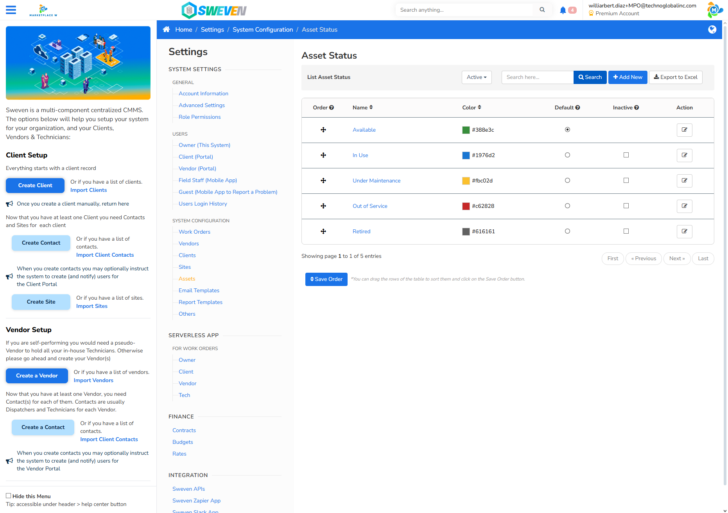This screenshot has height=513, width=728.
Task: Go to System Configuration breadcrumb
Action: (263, 30)
